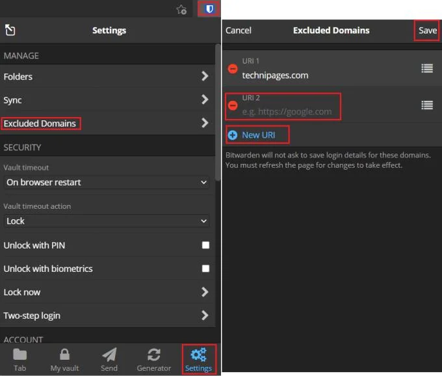
Task: Click the Two-step login chevron arrow
Action: click(x=205, y=316)
